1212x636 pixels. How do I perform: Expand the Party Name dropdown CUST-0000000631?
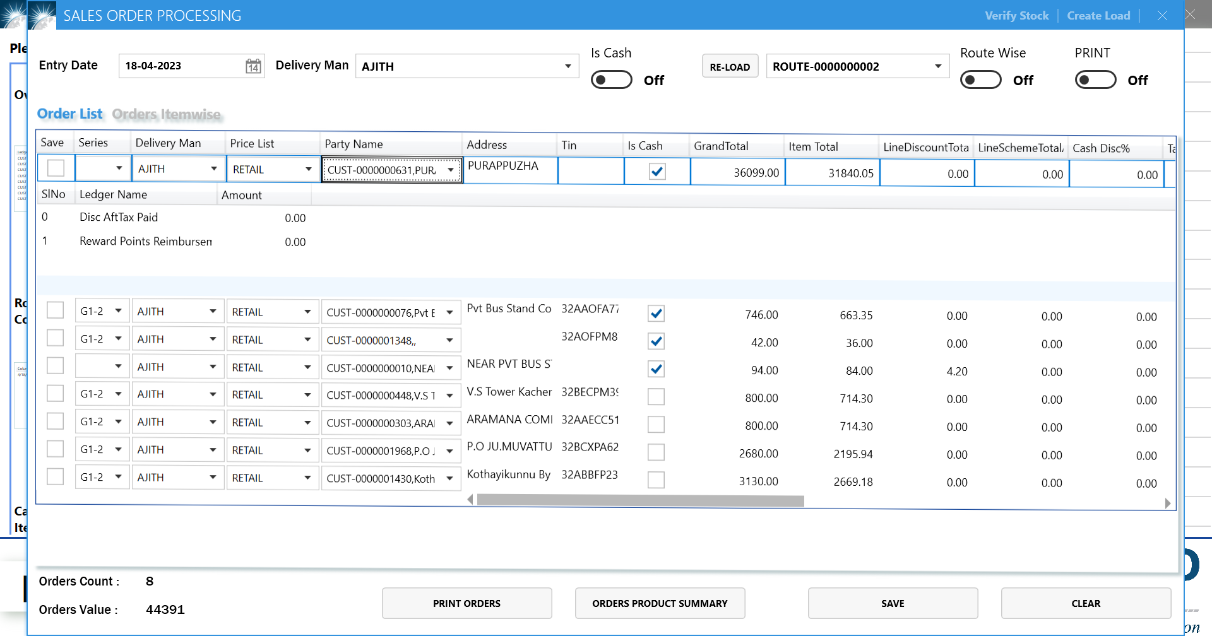point(451,169)
